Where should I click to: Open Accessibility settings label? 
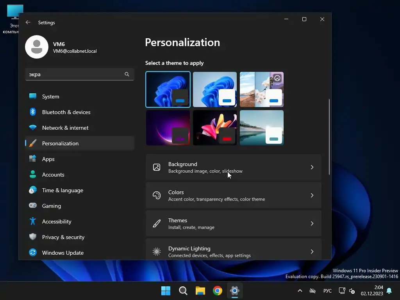point(57,222)
